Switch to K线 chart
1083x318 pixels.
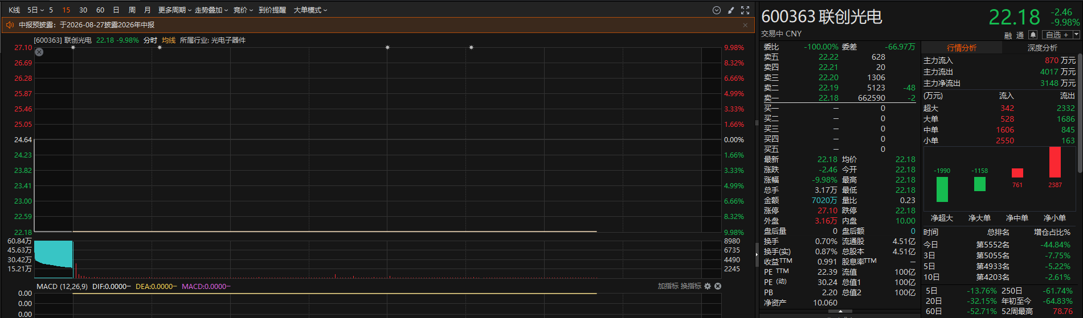[14, 10]
